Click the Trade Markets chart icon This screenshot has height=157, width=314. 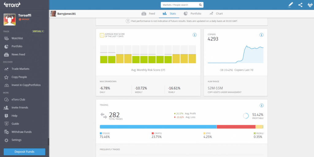(6, 69)
